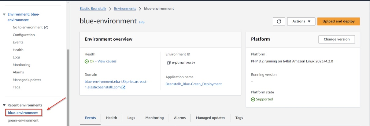This screenshot has height=126, width=370.
Task: Click external link icon after domain URL
Action: [124, 87]
